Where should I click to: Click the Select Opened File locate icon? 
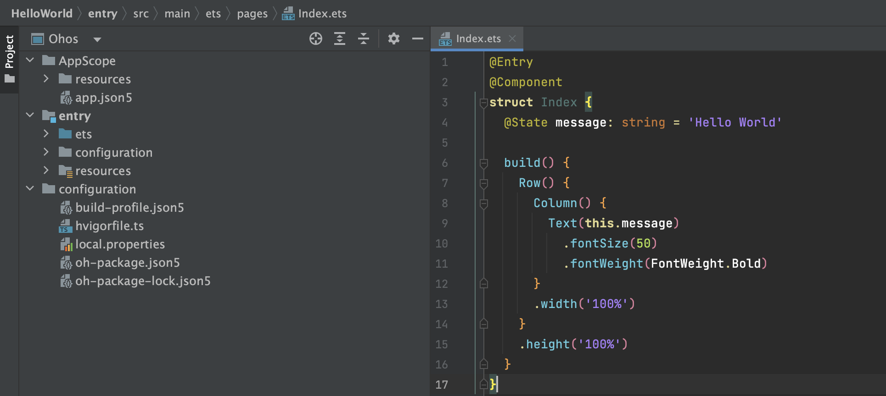[316, 38]
